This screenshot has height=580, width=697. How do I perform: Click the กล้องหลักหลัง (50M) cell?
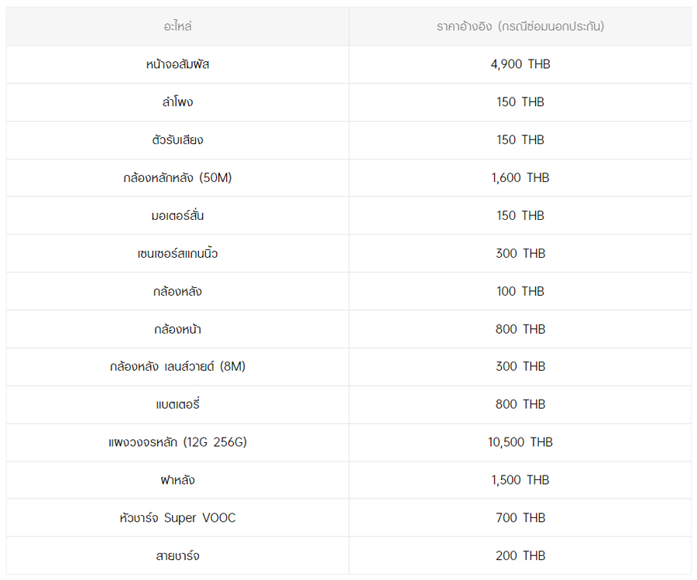177,178
